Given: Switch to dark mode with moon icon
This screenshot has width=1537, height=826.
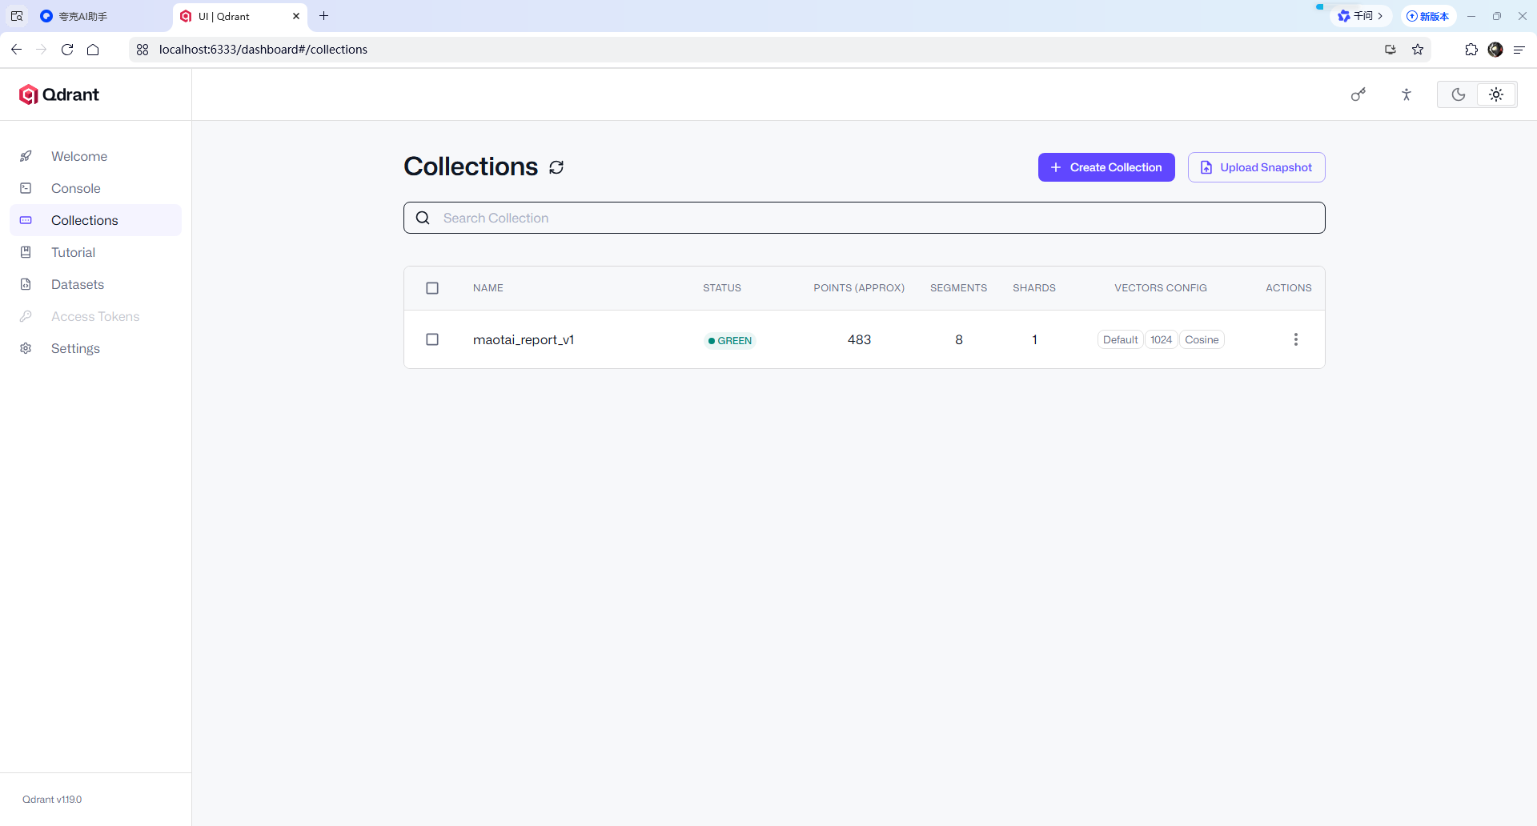Looking at the screenshot, I should click(1458, 94).
